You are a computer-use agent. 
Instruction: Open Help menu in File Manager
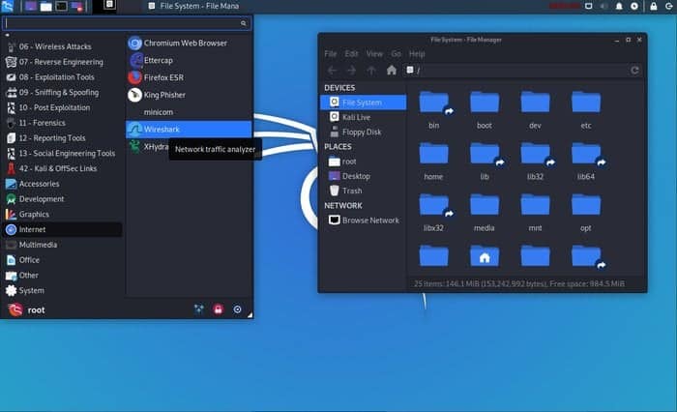coord(417,54)
